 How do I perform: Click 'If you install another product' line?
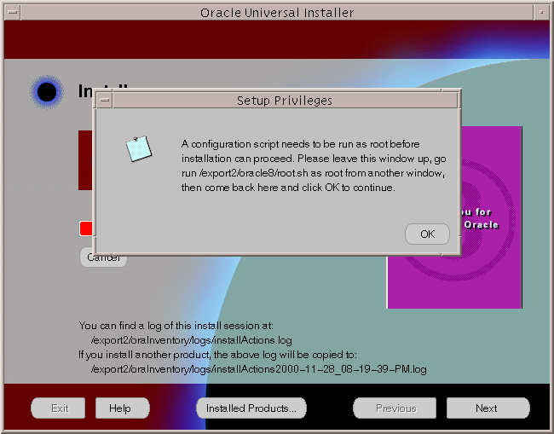217,355
